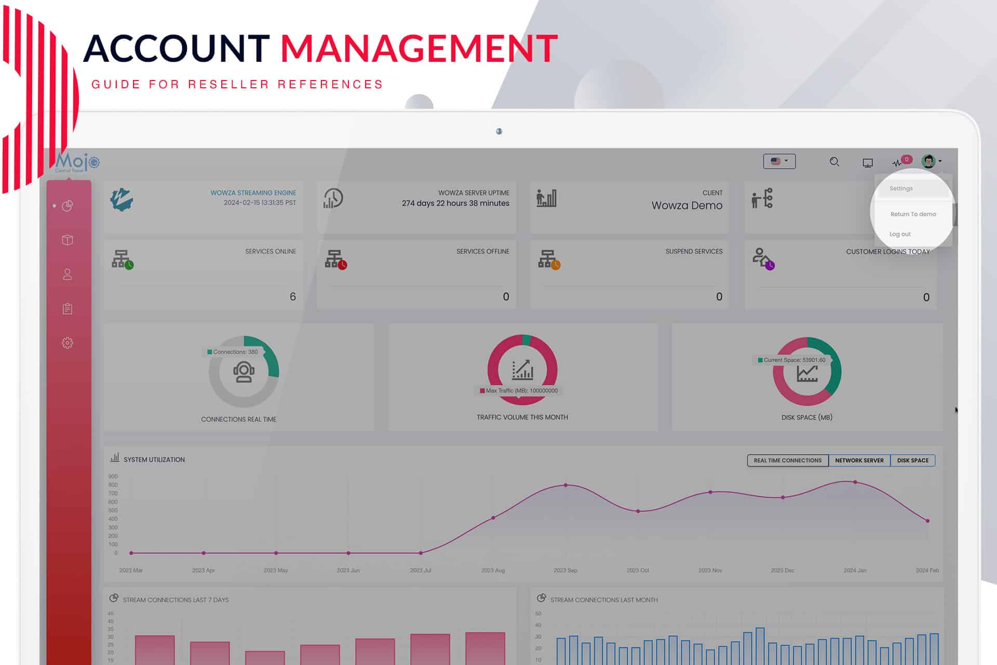
Task: Open the language flag dropdown
Action: coord(779,162)
